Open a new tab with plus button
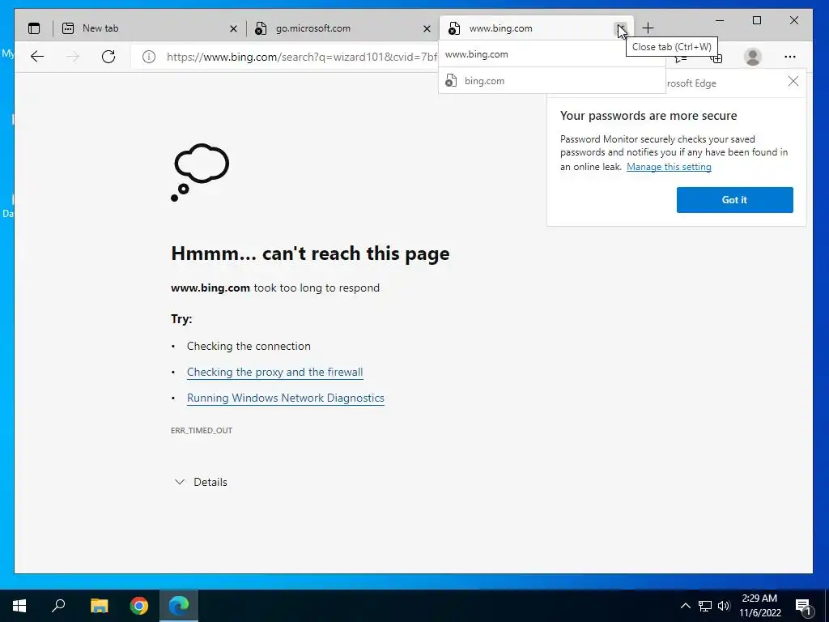Image resolution: width=829 pixels, height=622 pixels. click(648, 28)
